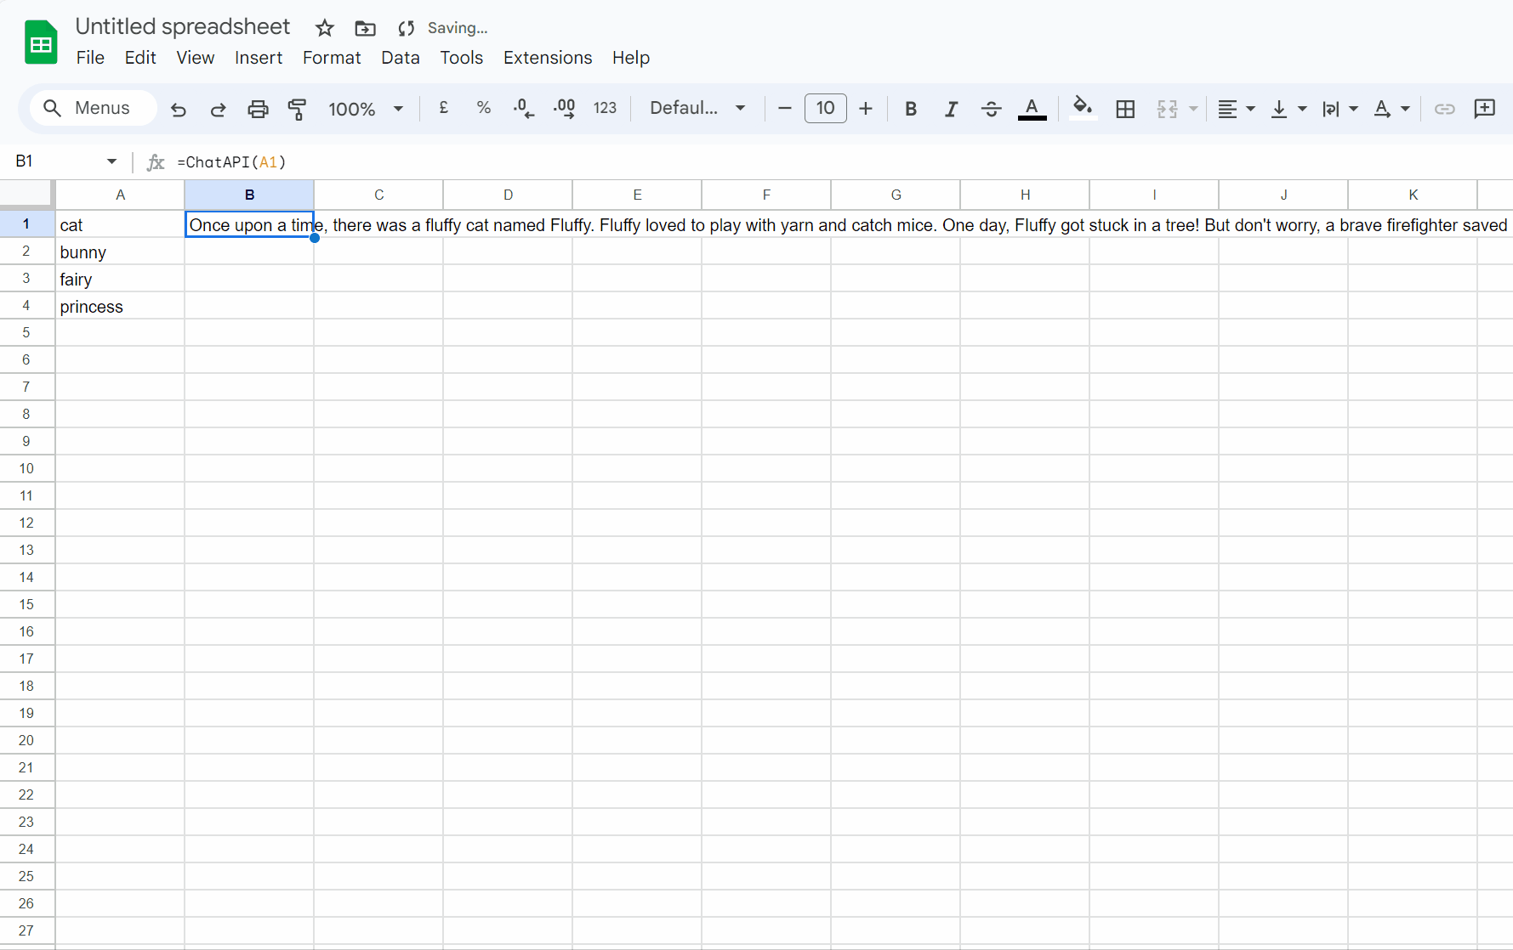Click the fx function icon
Screen dimensions: 1513x950
[156, 162]
